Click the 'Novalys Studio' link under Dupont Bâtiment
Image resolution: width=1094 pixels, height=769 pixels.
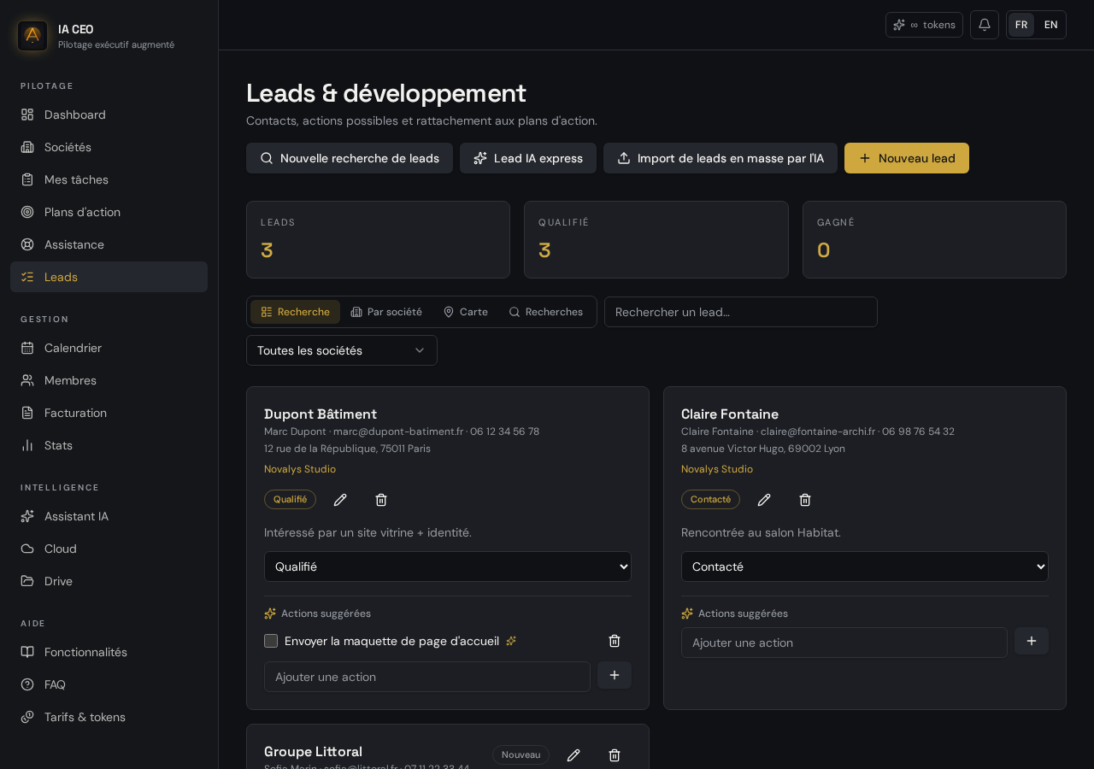click(300, 469)
